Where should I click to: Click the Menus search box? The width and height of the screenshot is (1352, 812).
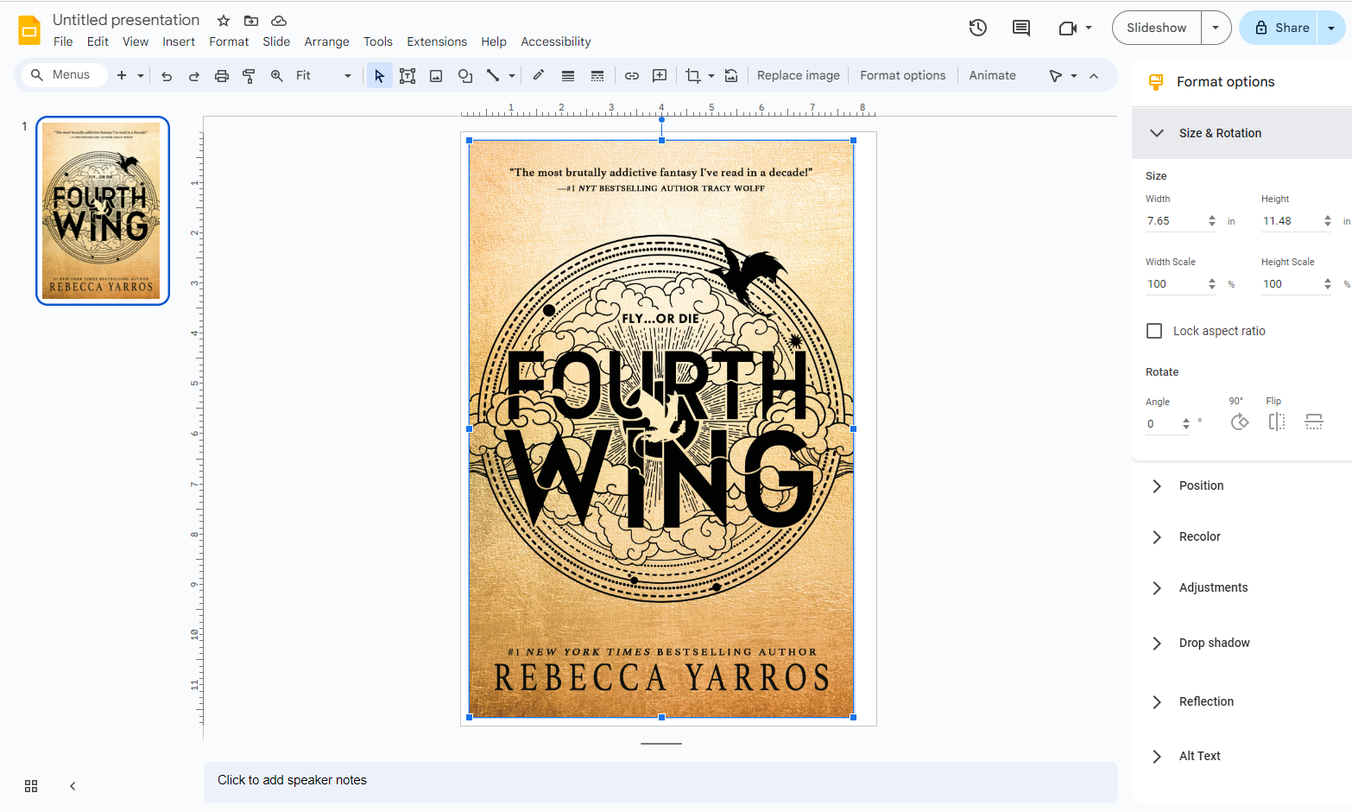65,75
